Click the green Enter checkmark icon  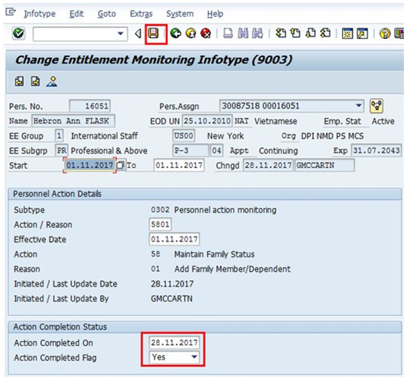coord(19,33)
